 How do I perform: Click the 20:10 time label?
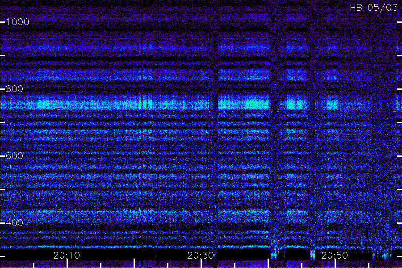[67, 255]
